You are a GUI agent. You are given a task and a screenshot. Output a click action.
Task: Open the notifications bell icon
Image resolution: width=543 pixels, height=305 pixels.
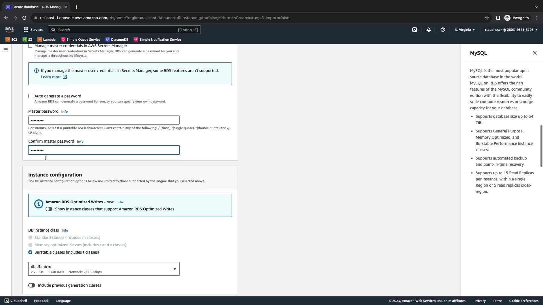click(429, 30)
